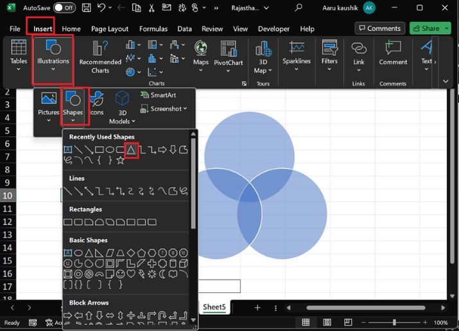This screenshot has width=459, height=331.
Task: Click the zoom out minus button
Action: click(363, 323)
